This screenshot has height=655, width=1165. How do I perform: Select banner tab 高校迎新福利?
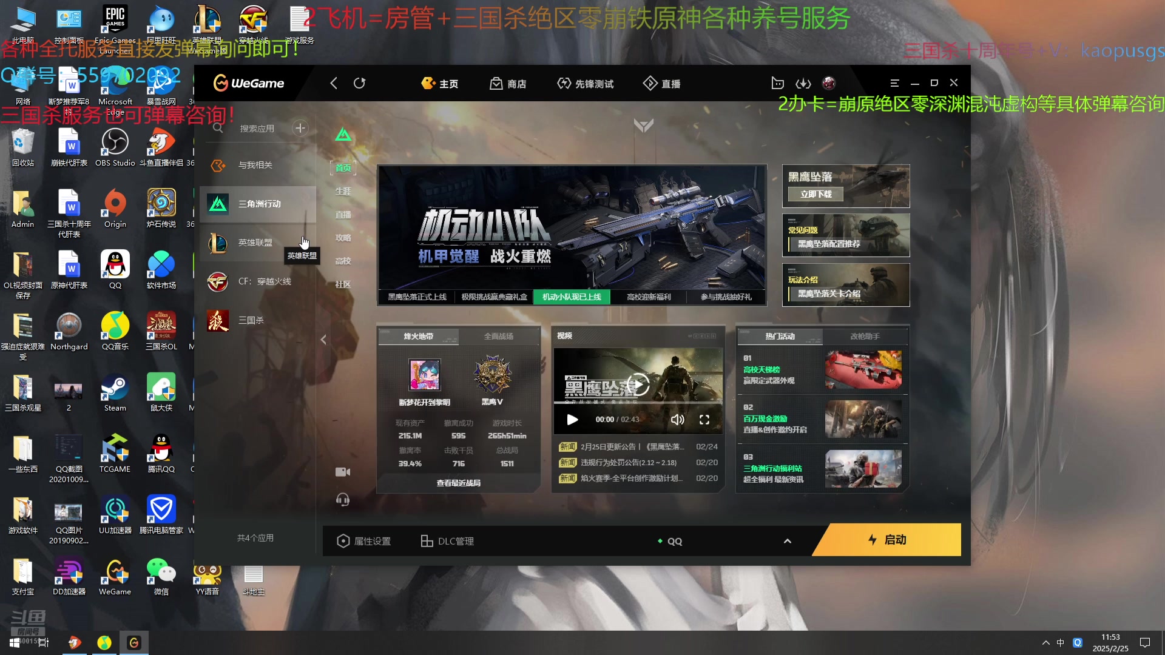(649, 297)
